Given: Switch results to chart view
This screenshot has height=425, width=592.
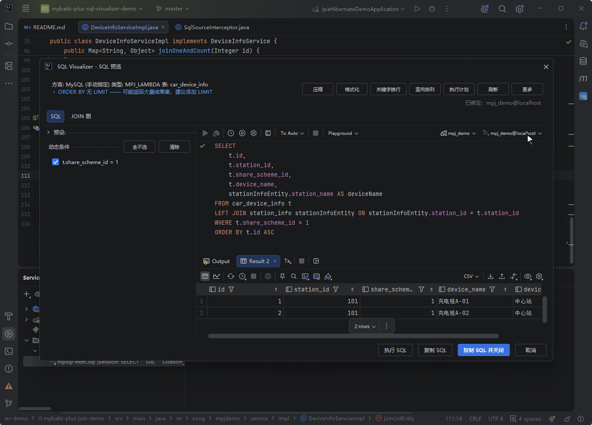Looking at the screenshot, I should pos(216,276).
